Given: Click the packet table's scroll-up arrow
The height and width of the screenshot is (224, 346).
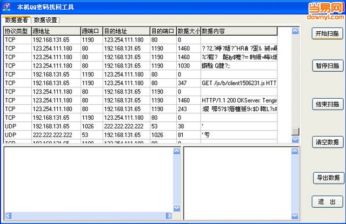Looking at the screenshot, I should 295,31.
